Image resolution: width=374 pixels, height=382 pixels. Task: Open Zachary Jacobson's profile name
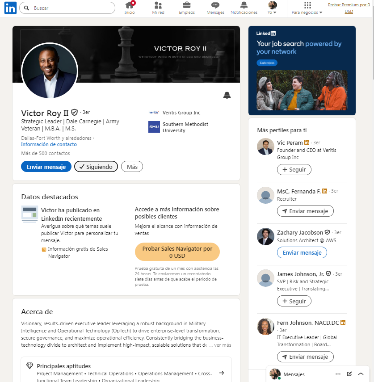pos(300,232)
